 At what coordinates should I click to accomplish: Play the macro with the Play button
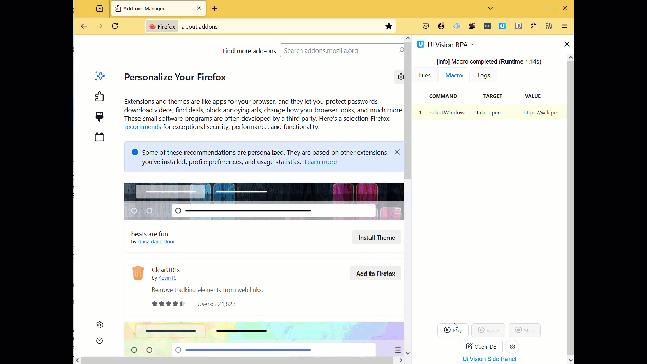coord(453,330)
